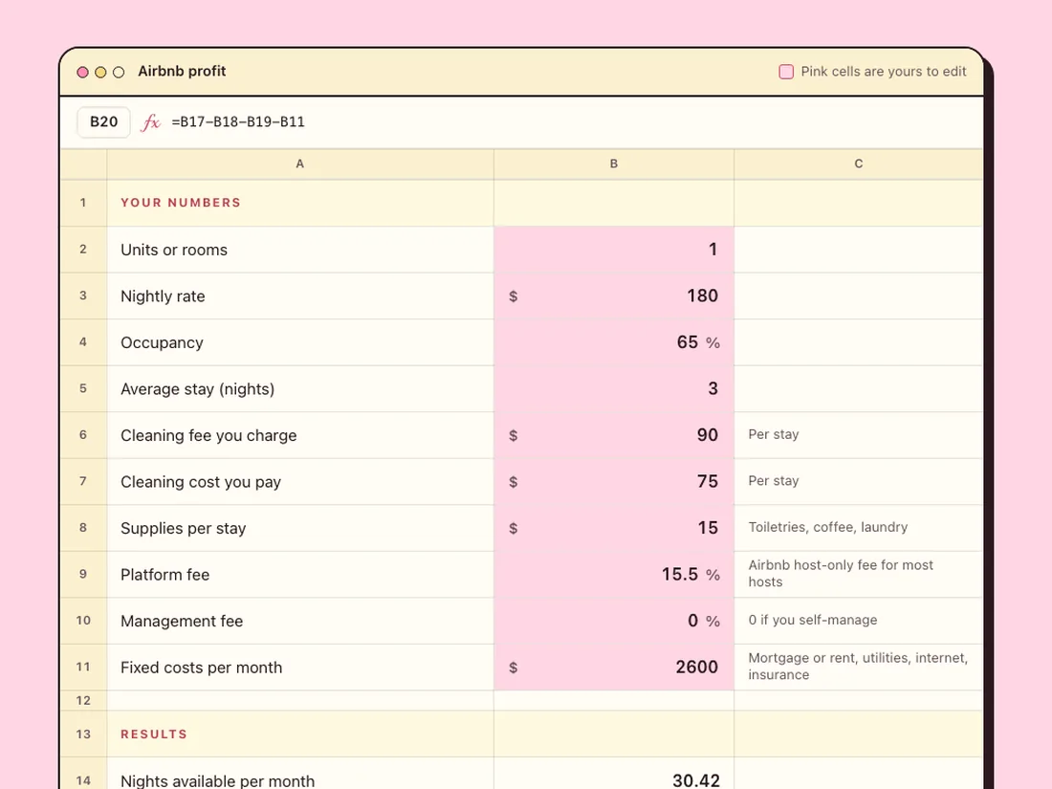Image resolution: width=1052 pixels, height=789 pixels.
Task: Click the 'Platform fee' label
Action: point(165,575)
